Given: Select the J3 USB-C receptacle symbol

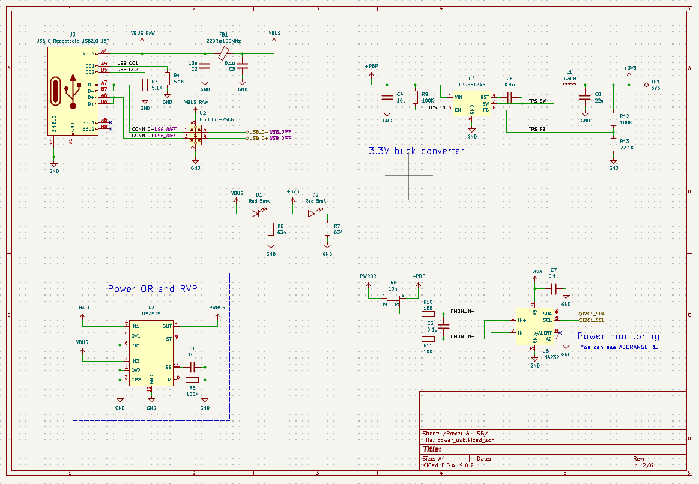Looking at the screenshot, I should (x=73, y=91).
